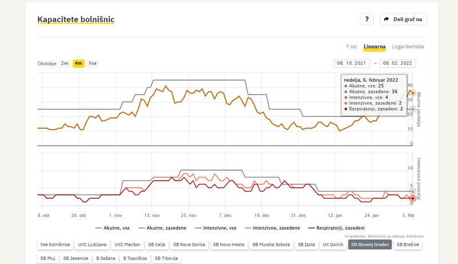
Task: Click the red respirator marker at the chart end
Action: [x=413, y=198]
